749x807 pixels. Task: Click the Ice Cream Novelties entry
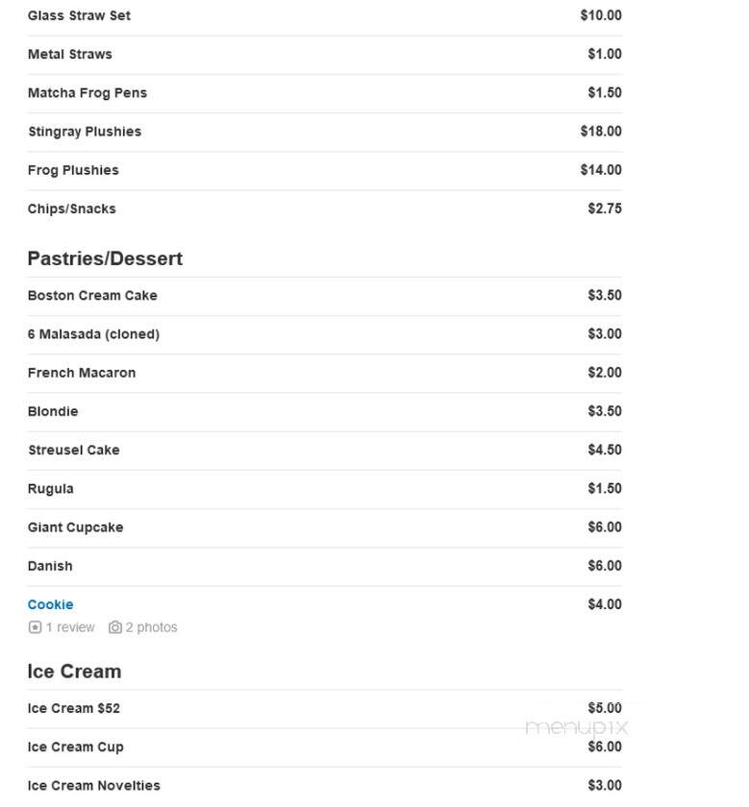point(94,786)
